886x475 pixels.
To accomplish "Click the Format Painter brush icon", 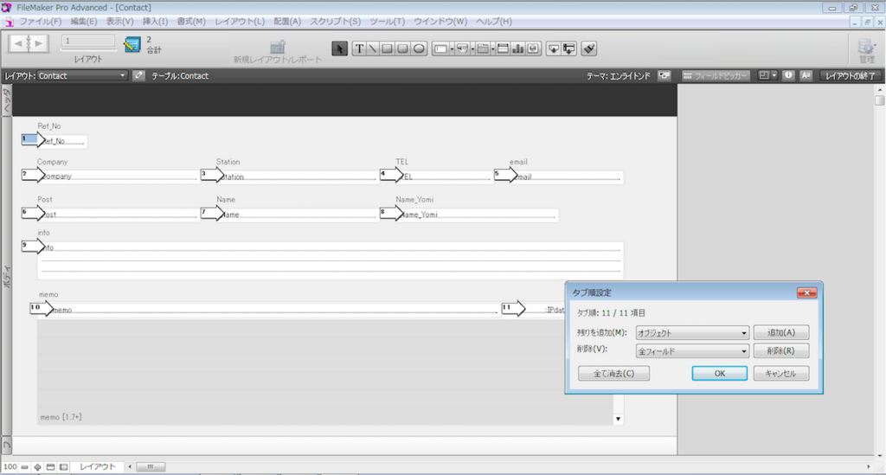I will click(x=588, y=48).
